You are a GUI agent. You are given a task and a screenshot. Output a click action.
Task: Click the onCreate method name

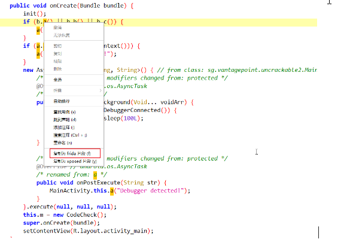pyautogui.click(x=63, y=5)
